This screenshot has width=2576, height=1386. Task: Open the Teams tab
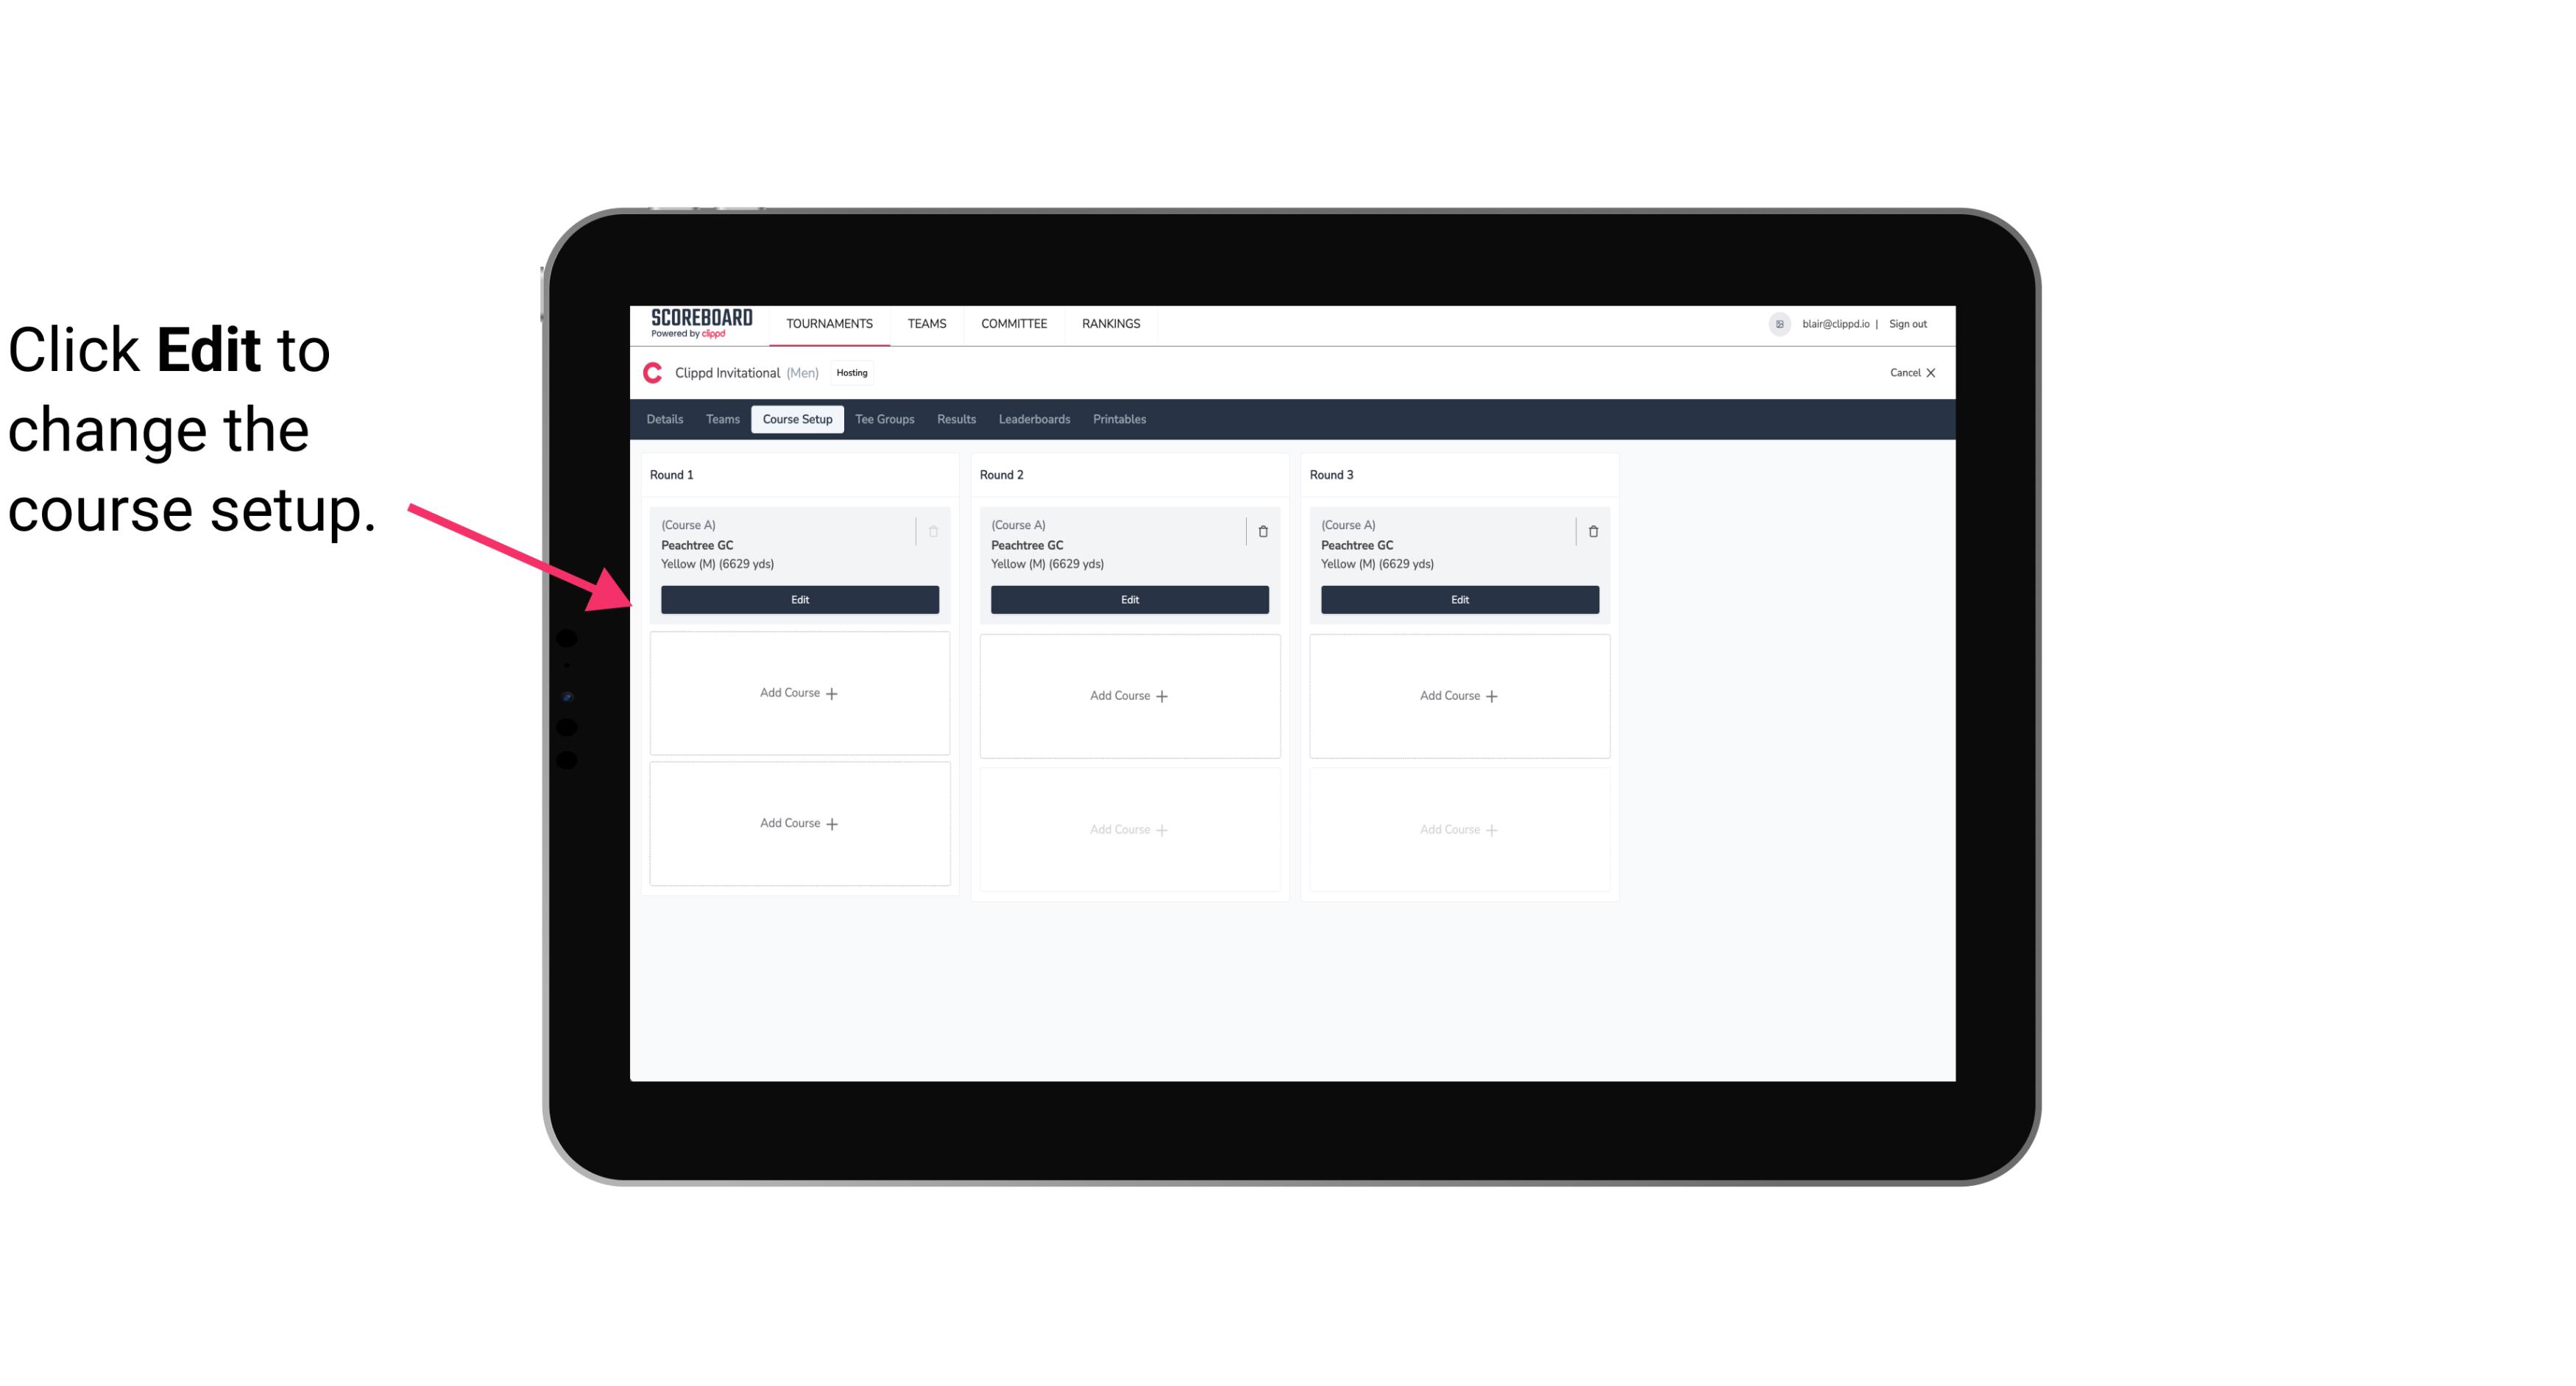tap(721, 418)
